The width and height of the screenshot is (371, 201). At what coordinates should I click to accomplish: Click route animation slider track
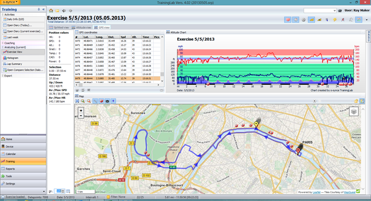pos(335,101)
